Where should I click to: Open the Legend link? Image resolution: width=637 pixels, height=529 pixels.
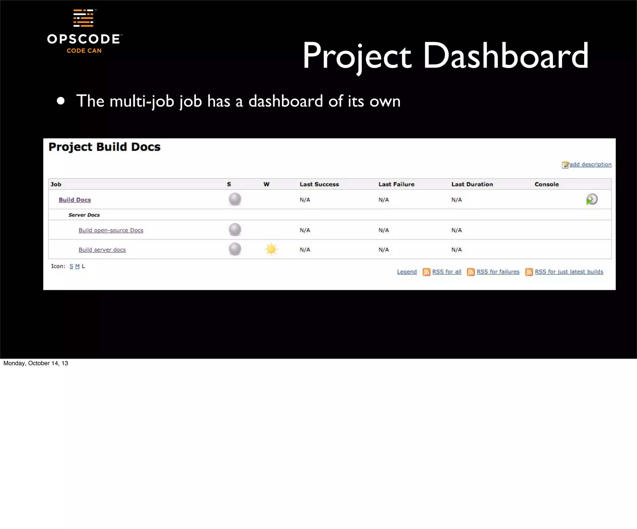coord(407,272)
